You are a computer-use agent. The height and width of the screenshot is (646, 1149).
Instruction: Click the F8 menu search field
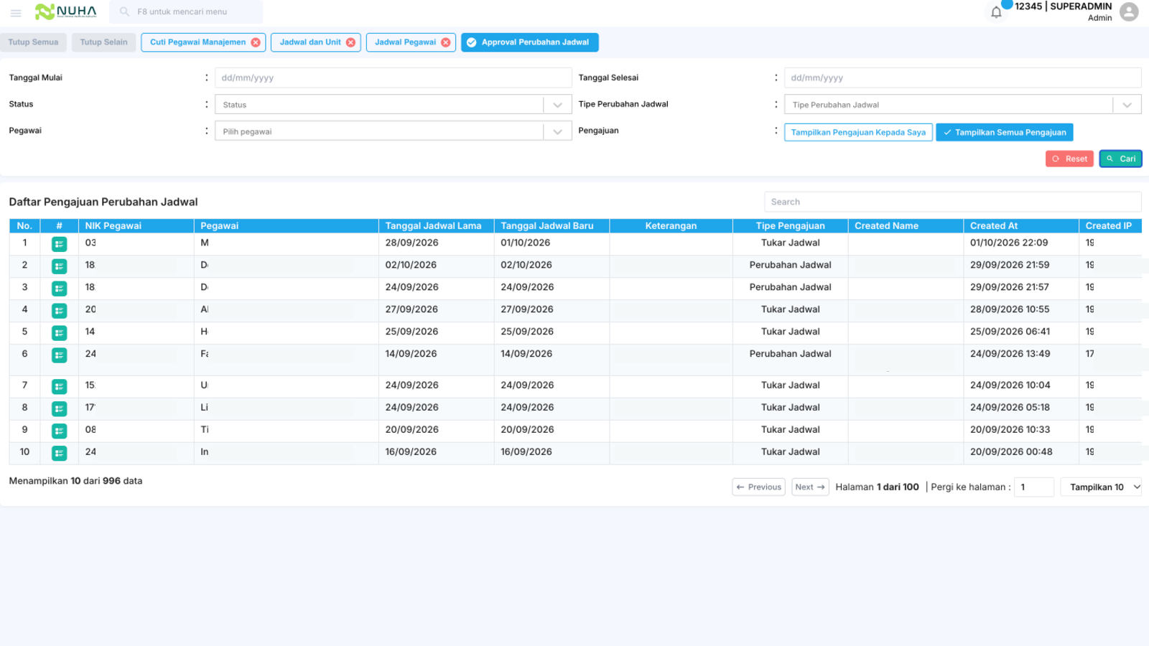click(x=186, y=11)
